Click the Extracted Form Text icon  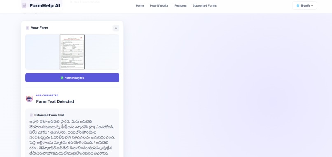pyautogui.click(x=31, y=115)
